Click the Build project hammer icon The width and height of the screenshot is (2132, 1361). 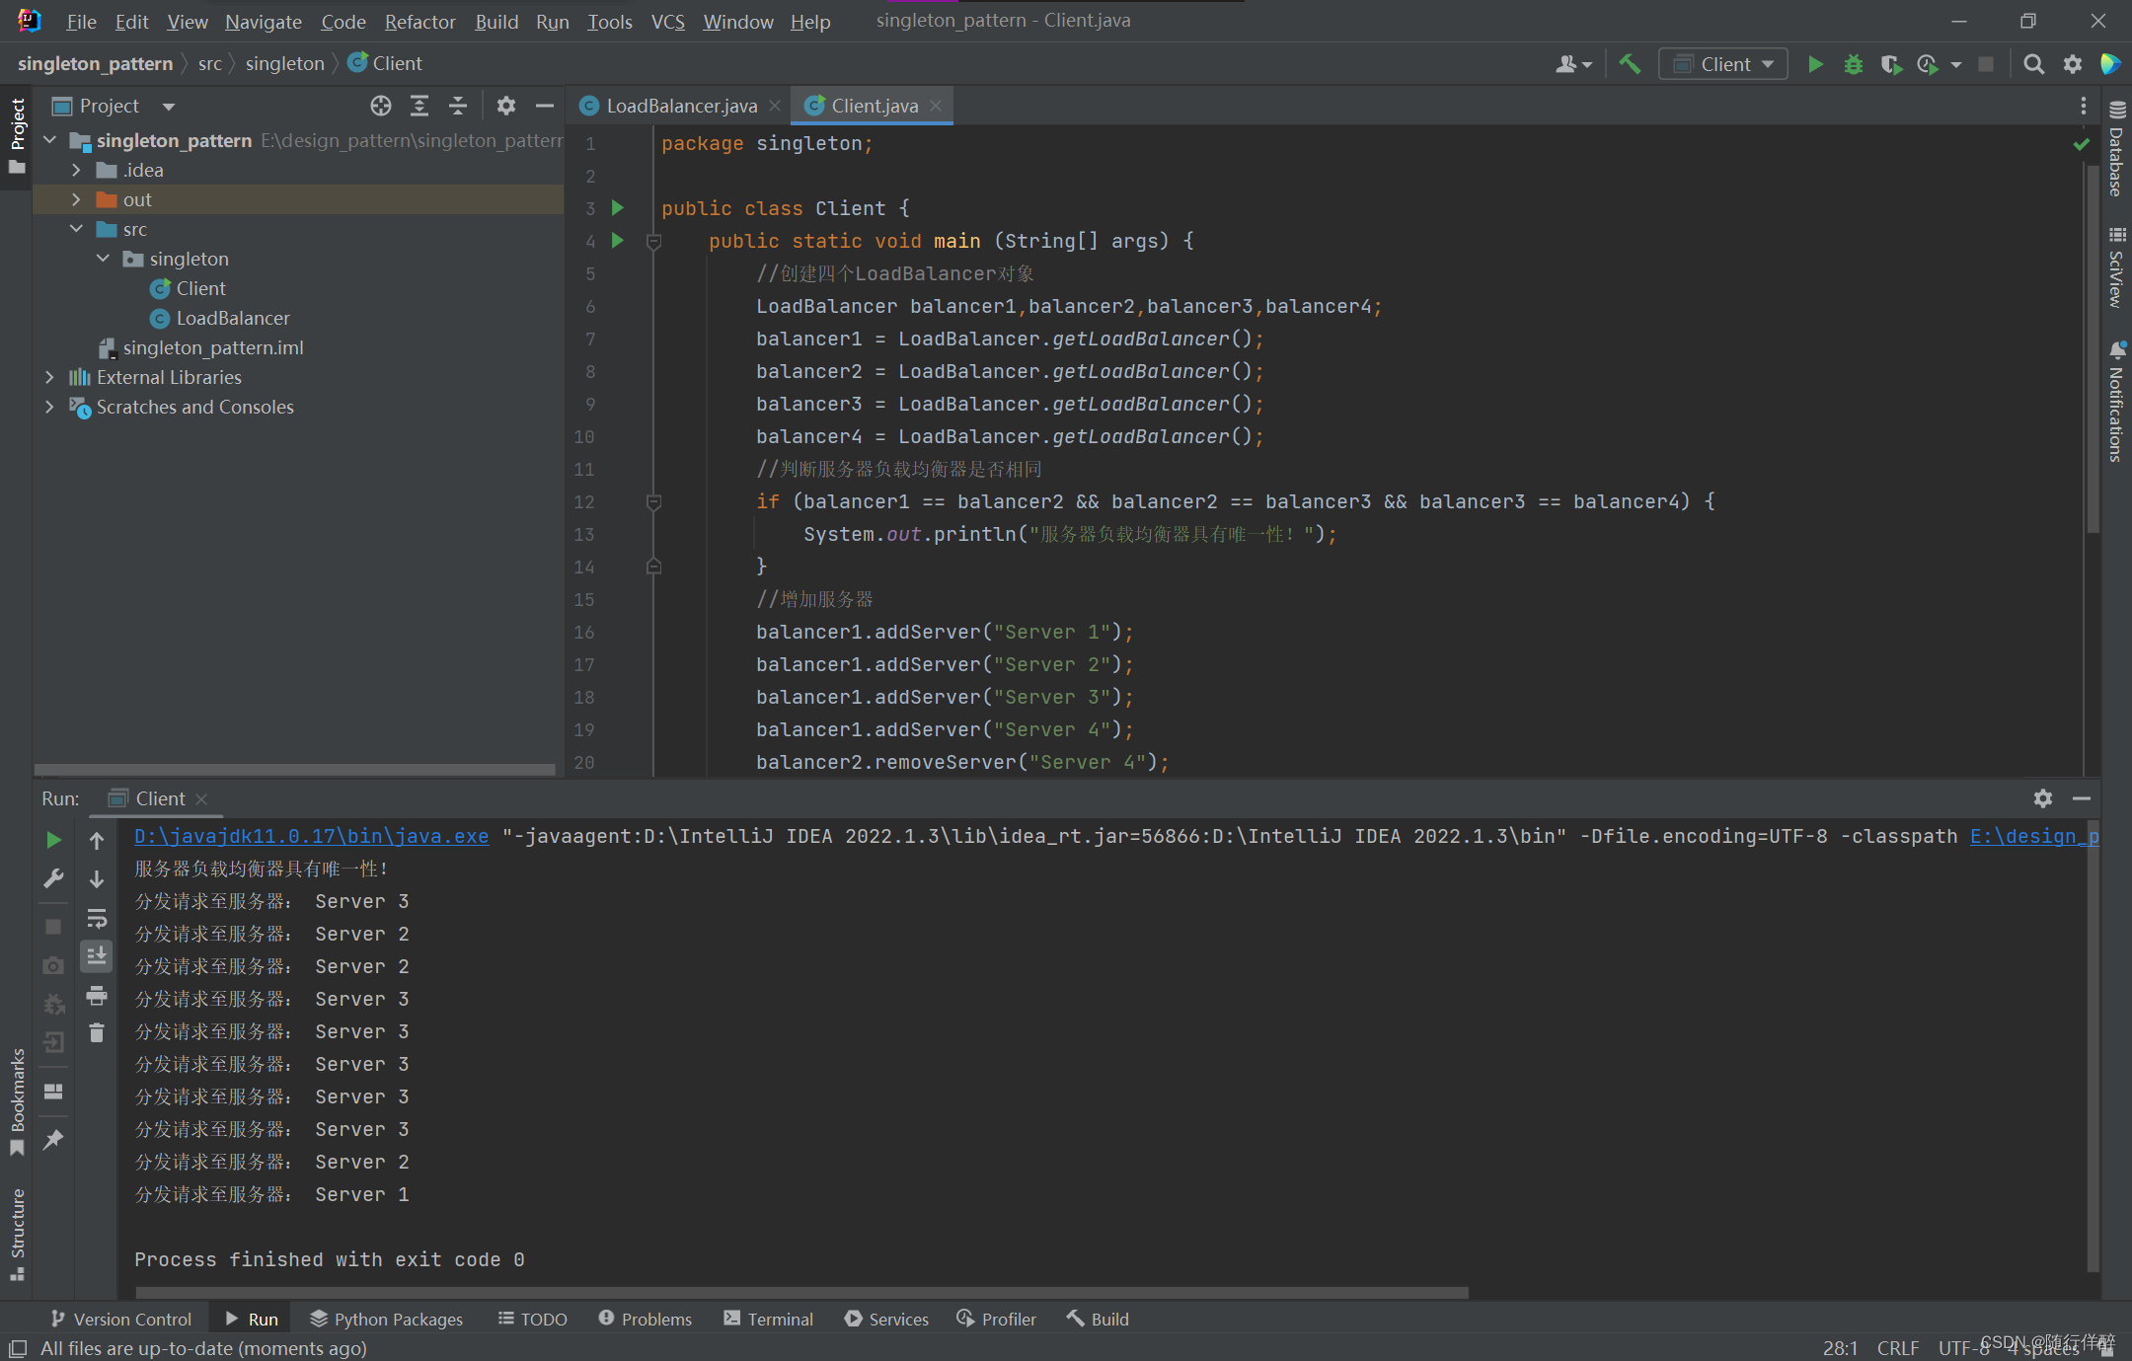1630,64
